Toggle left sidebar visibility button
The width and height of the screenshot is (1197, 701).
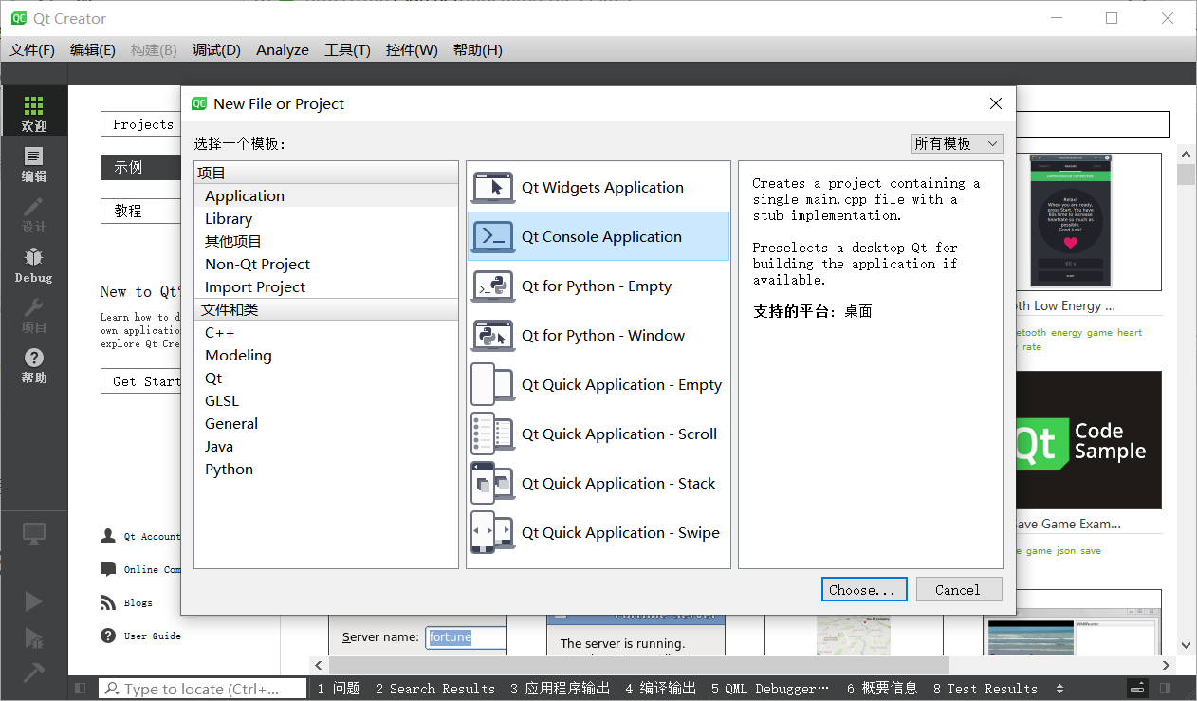pos(79,689)
